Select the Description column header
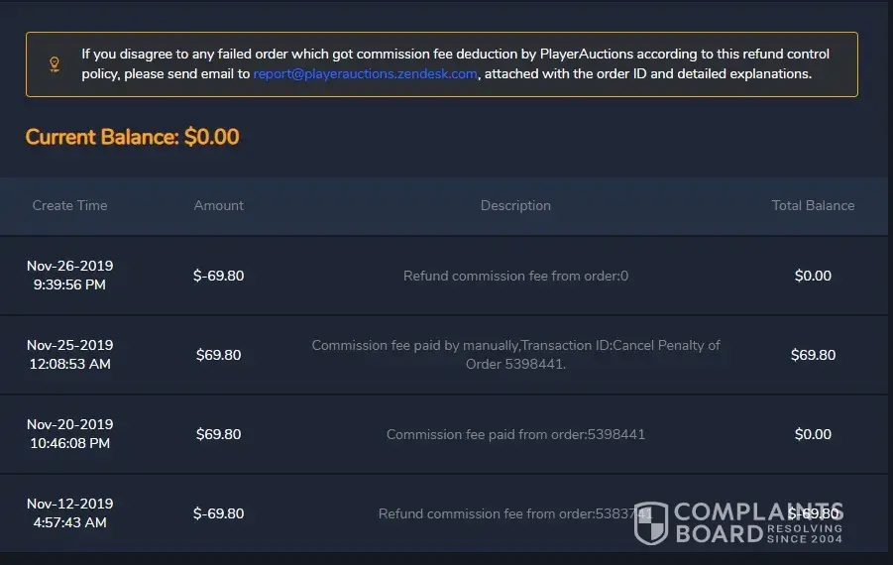 [x=515, y=205]
